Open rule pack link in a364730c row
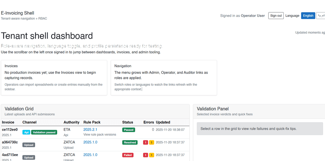The height and width of the screenshot is (161, 325). (x=90, y=142)
